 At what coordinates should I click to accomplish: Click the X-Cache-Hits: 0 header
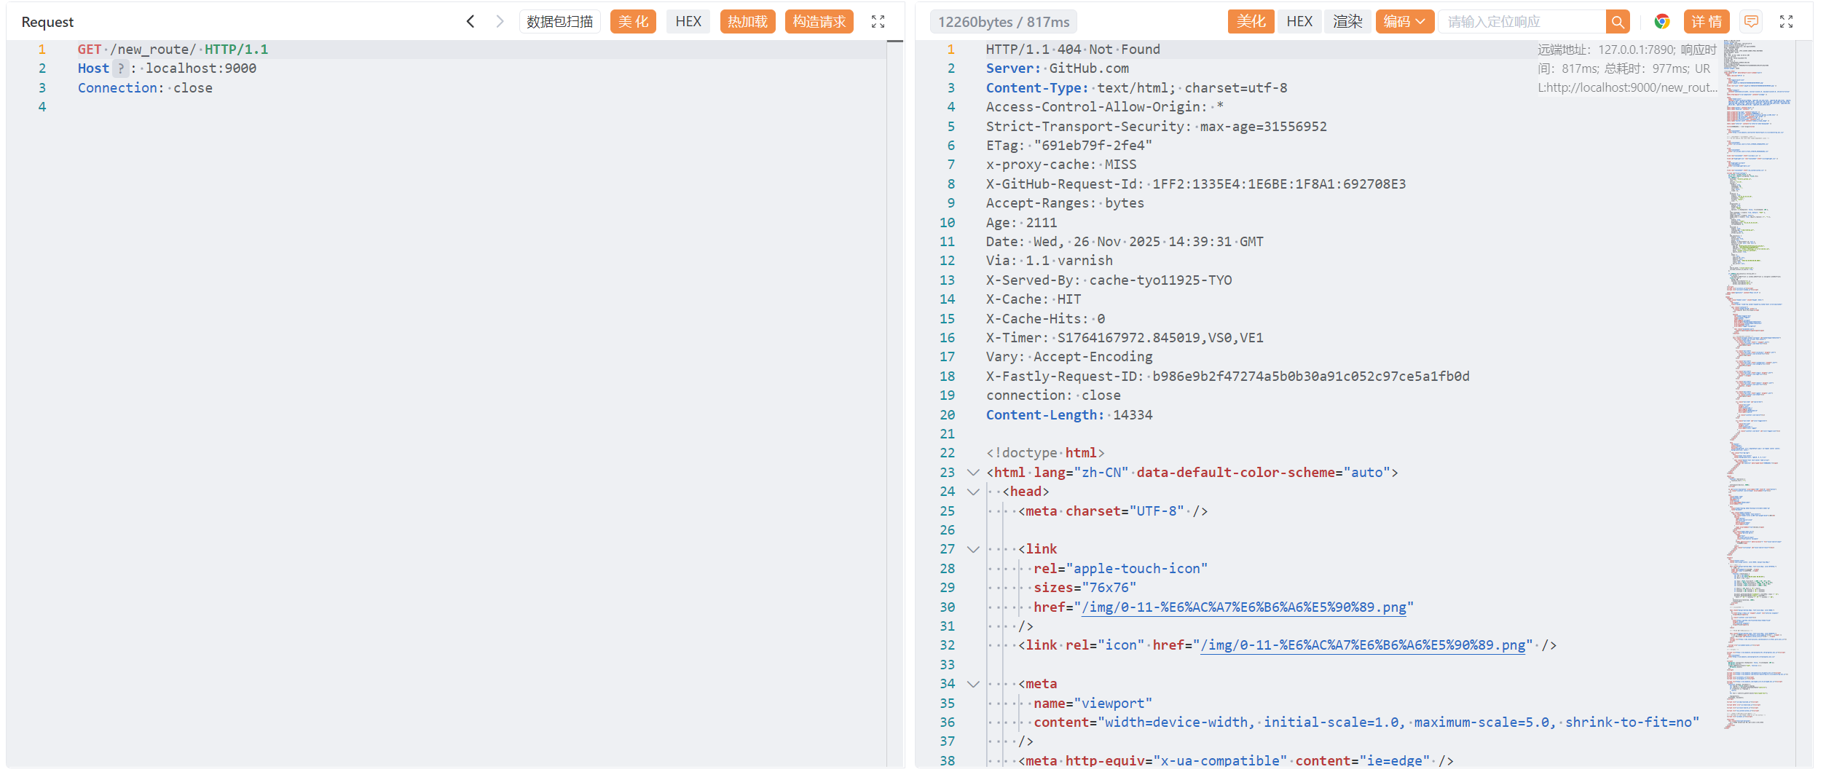pos(1045,319)
